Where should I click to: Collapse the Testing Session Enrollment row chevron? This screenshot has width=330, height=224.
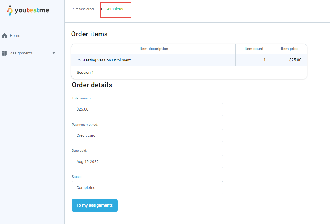click(x=79, y=60)
